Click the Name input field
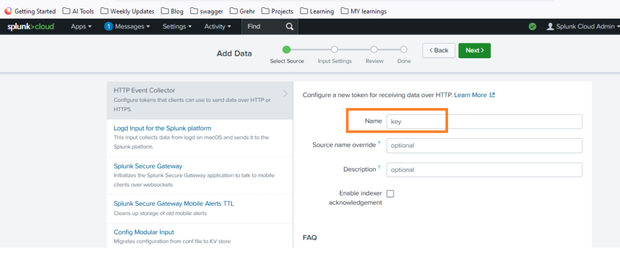620x254 pixels. point(484,121)
